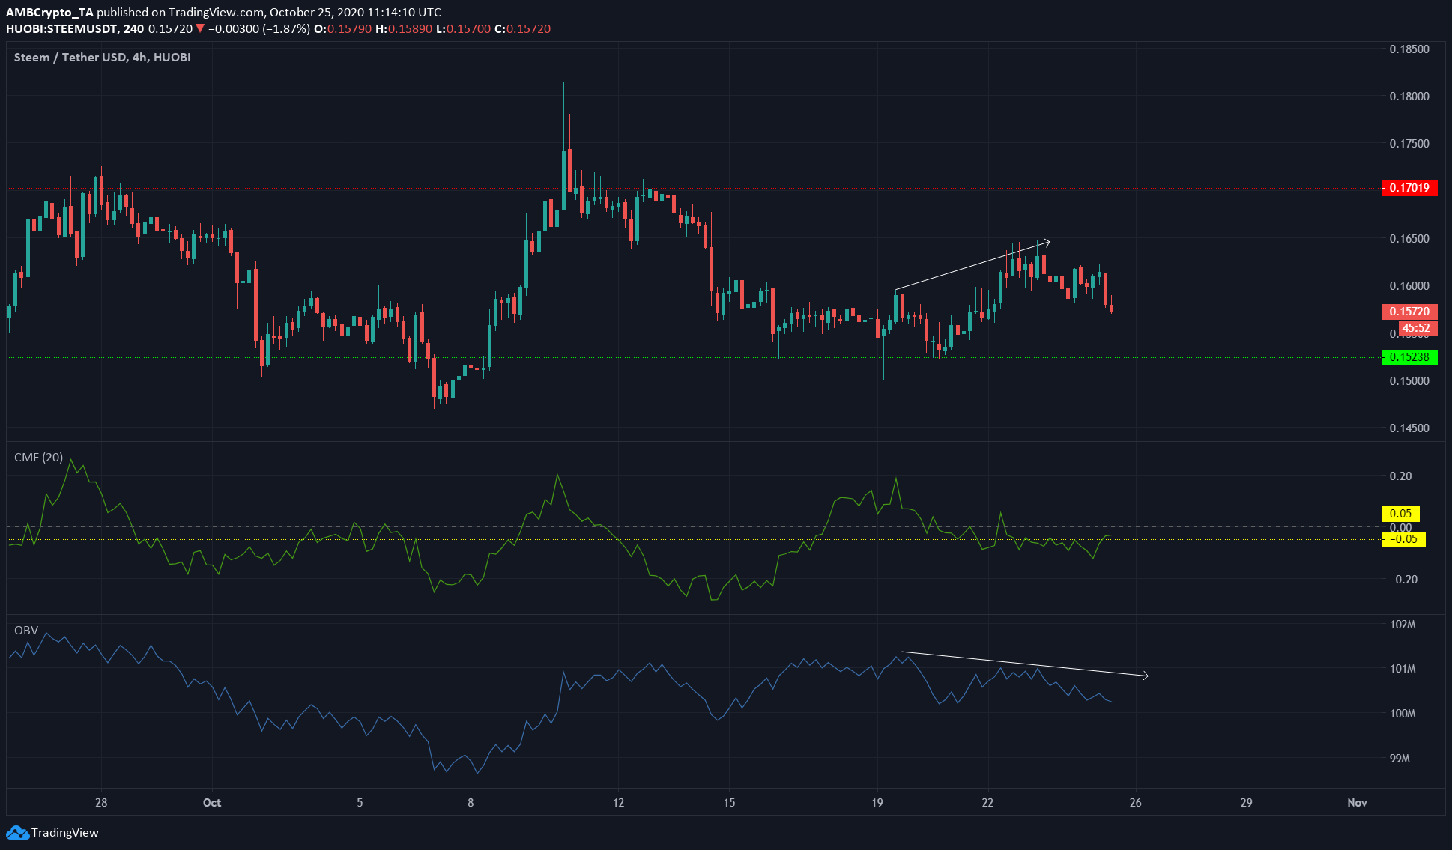1452x850 pixels.
Task: Click the 0.16500 price axis value
Action: pyautogui.click(x=1409, y=239)
